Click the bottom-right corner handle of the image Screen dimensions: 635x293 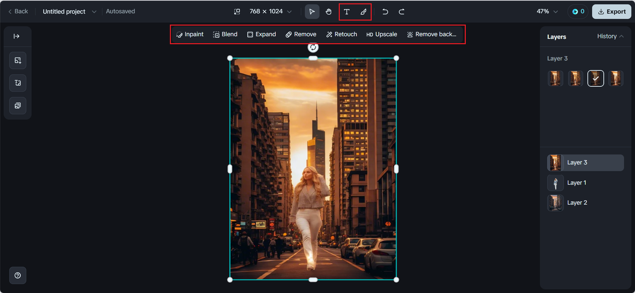[396, 280]
